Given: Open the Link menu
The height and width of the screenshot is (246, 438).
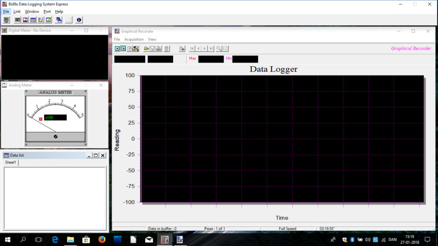Looking at the screenshot, I should click(x=17, y=12).
